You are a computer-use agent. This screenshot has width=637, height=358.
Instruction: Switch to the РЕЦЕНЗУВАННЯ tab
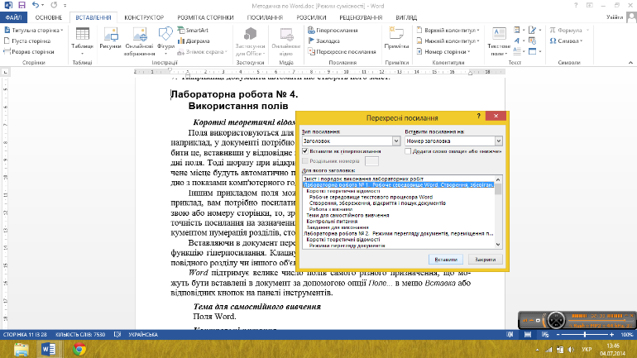tap(361, 17)
